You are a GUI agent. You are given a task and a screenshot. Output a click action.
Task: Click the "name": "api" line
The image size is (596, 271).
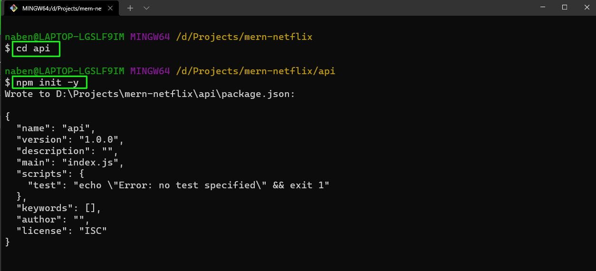tap(56, 128)
